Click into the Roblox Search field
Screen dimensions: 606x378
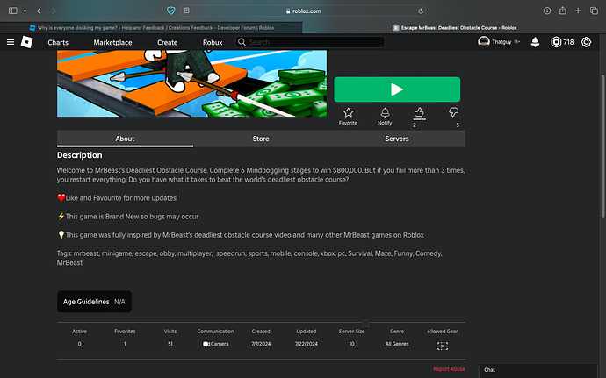(310, 42)
